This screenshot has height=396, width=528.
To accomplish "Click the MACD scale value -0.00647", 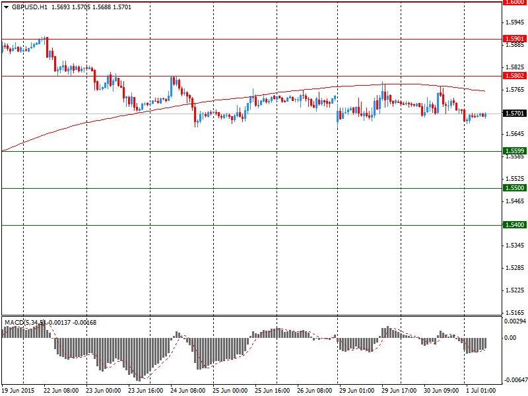I will 515,380.
